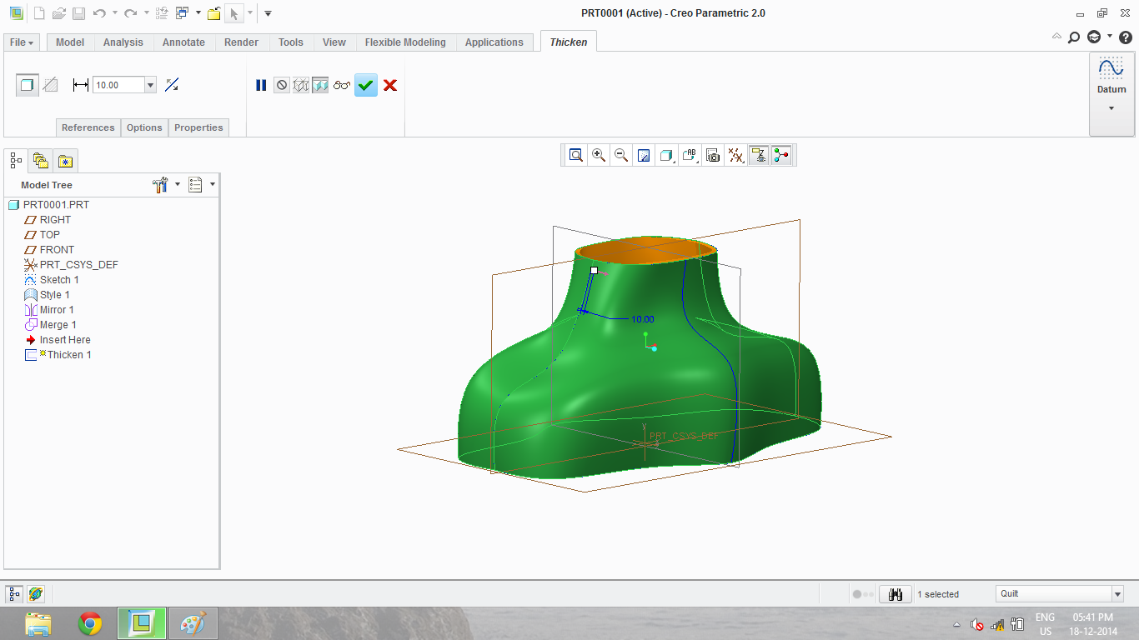Accept the Thicken feature with green checkmark
1139x640 pixels.
pyautogui.click(x=366, y=85)
